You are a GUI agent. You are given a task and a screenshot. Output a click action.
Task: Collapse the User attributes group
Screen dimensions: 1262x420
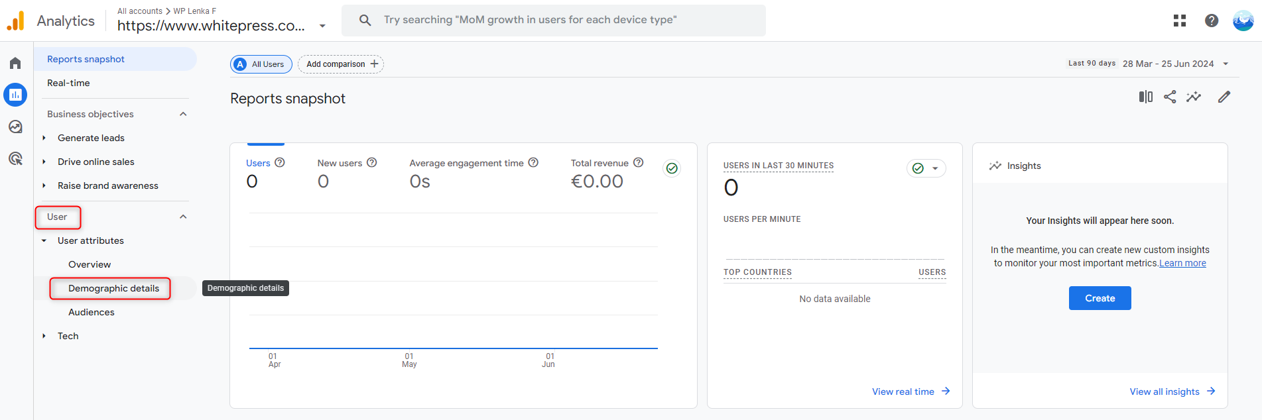(x=44, y=240)
